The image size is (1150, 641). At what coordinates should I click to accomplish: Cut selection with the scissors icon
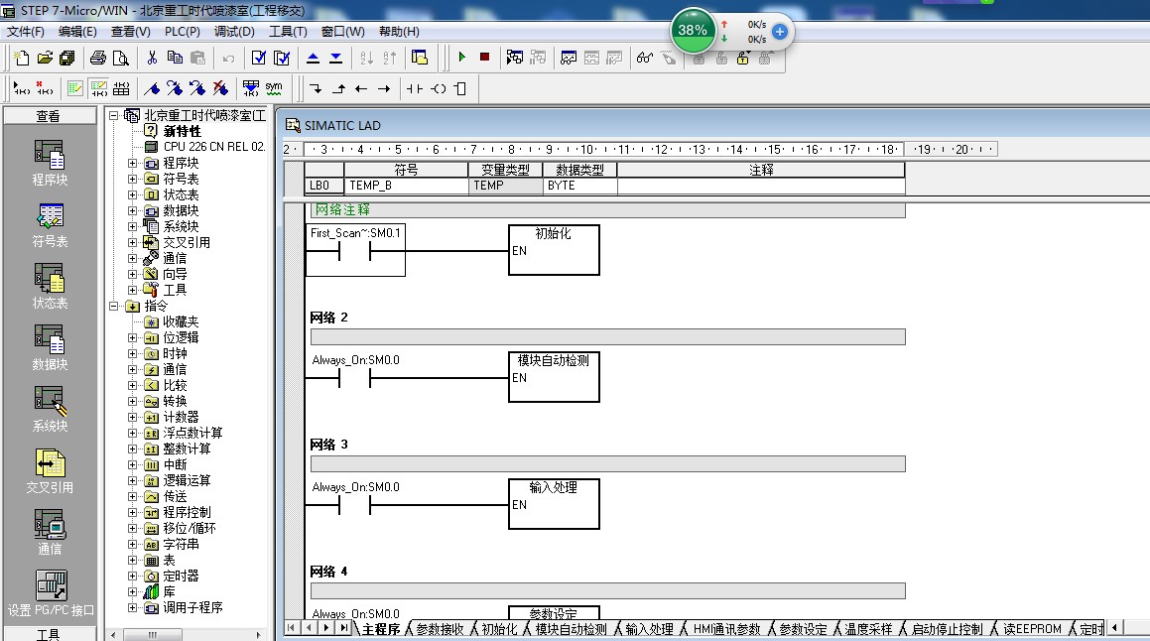(x=152, y=58)
